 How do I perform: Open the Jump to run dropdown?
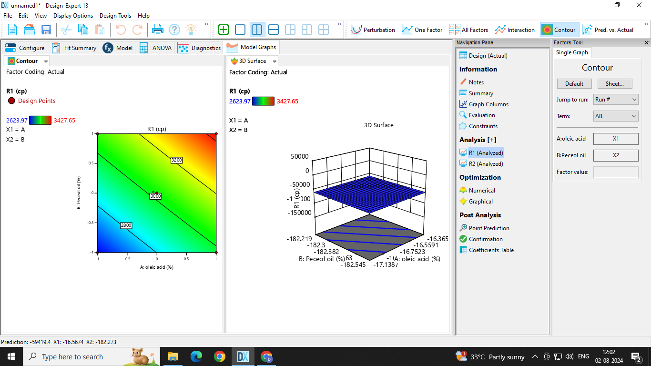[x=616, y=100]
